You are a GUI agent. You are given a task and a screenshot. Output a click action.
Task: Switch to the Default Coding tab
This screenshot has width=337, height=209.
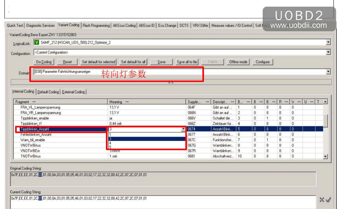48,92
